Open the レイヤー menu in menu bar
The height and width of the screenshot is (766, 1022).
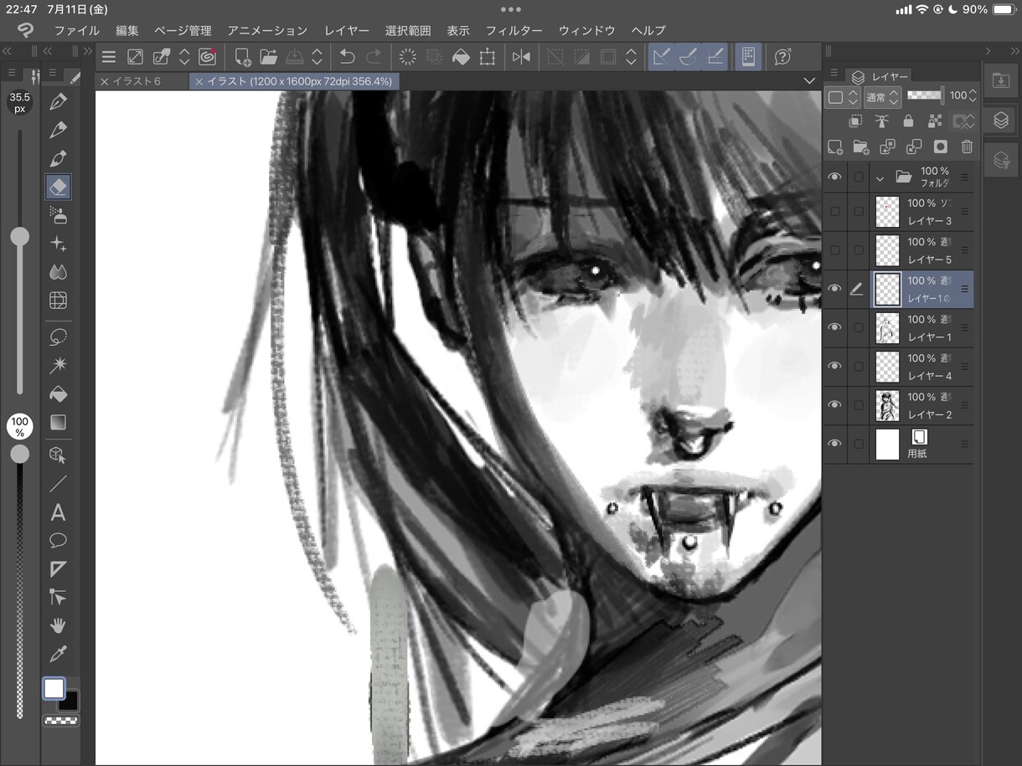[347, 30]
